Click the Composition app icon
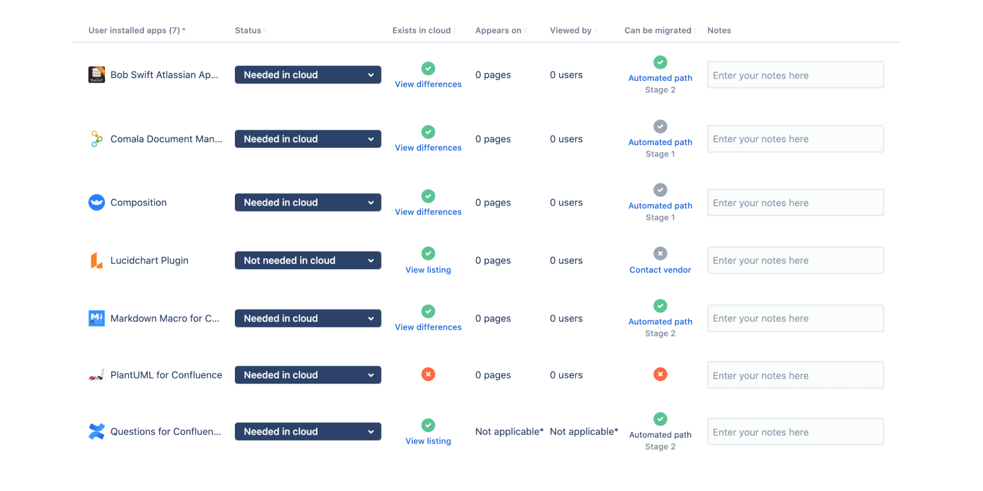This screenshot has height=491, width=983. click(96, 202)
